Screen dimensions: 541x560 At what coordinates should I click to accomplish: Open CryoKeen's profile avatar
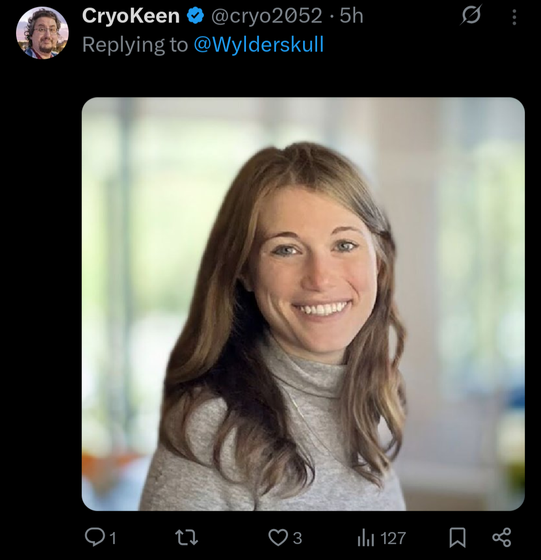coord(42,33)
